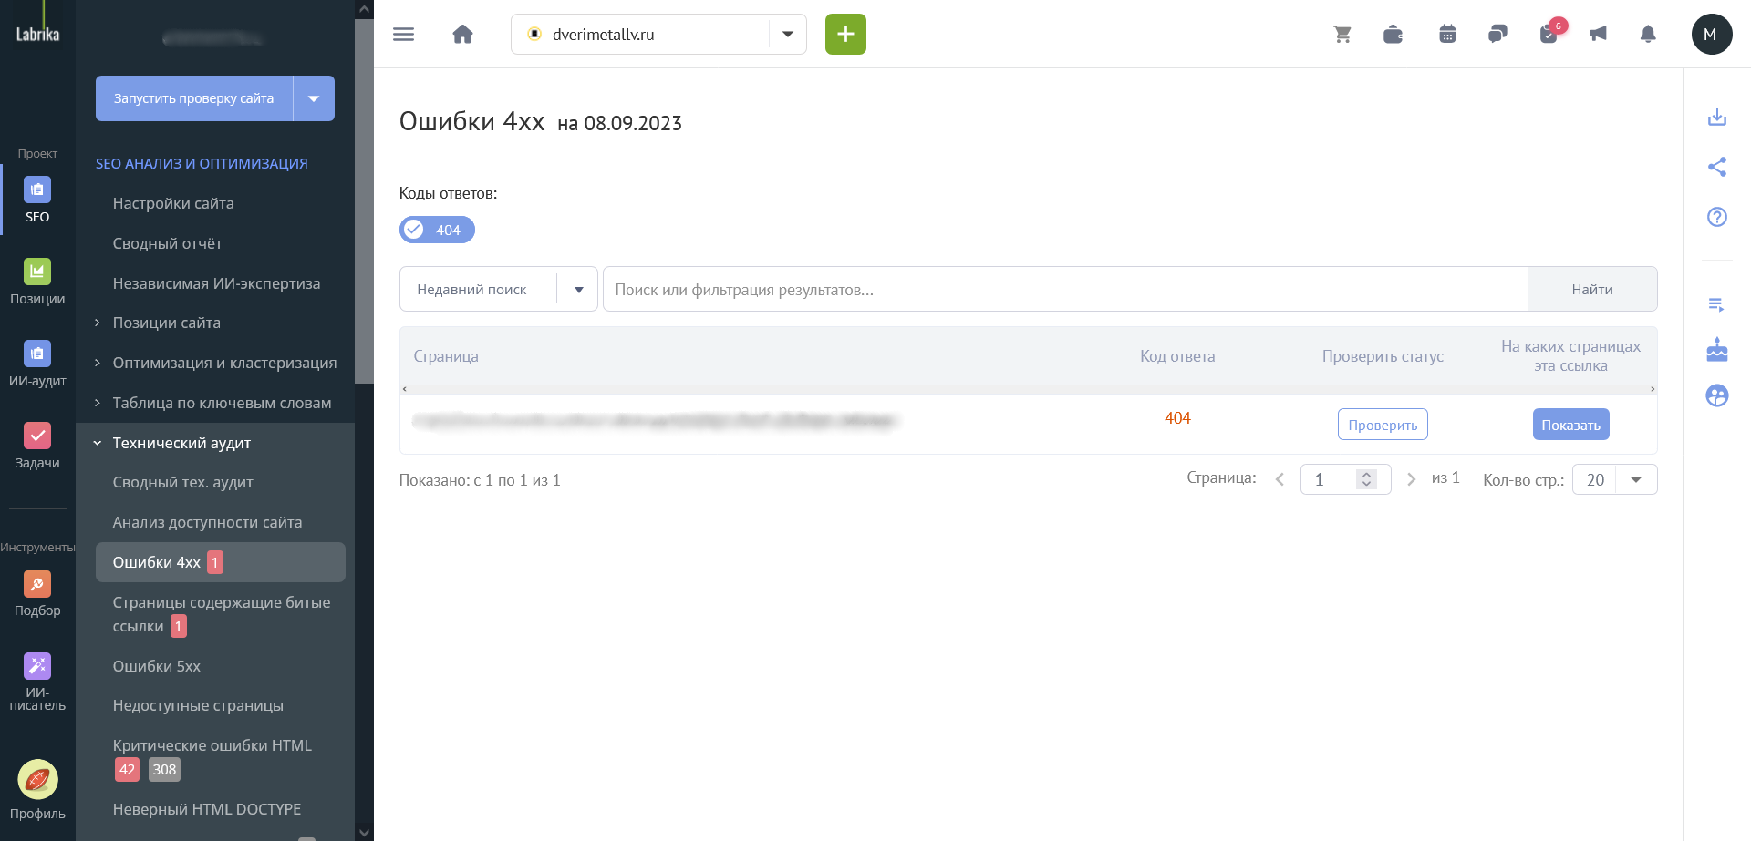Open Недоступные страницы menu item

coord(198,705)
